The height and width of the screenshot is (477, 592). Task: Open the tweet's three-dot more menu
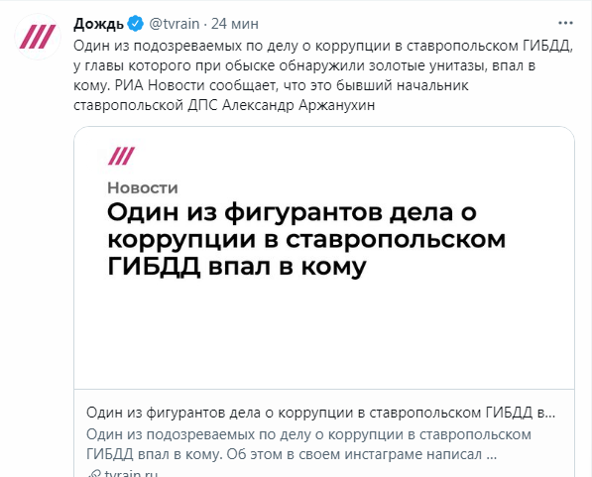tap(565, 24)
